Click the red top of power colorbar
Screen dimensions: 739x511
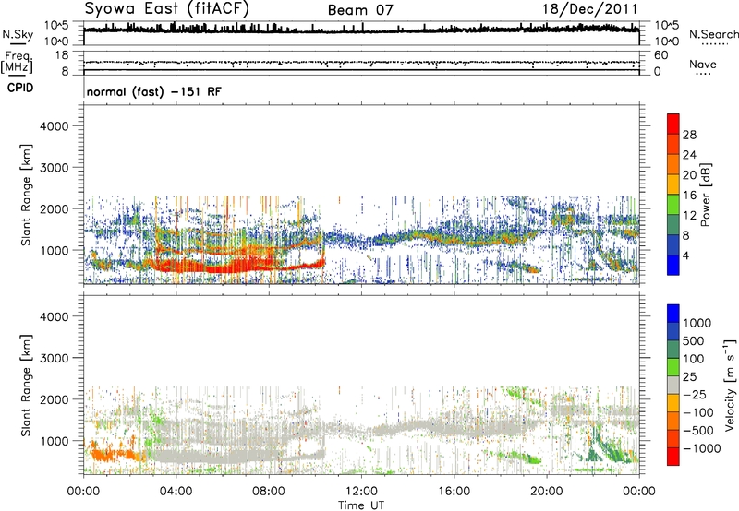(x=673, y=124)
